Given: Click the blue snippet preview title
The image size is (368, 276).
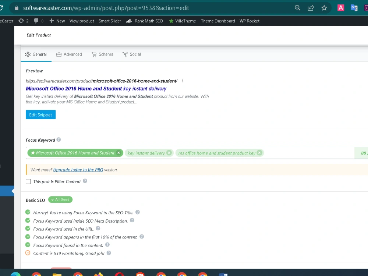Looking at the screenshot, I should pyautogui.click(x=96, y=88).
